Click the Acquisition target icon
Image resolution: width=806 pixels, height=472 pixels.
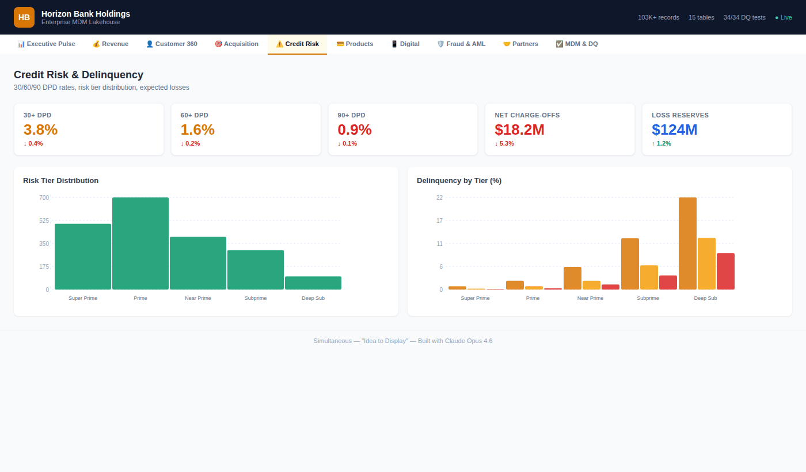(218, 44)
